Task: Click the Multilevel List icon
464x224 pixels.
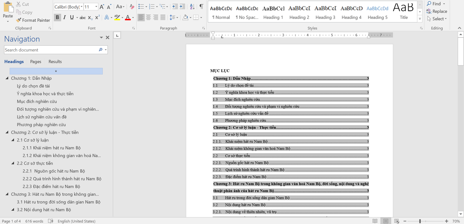Action: [x=162, y=7]
